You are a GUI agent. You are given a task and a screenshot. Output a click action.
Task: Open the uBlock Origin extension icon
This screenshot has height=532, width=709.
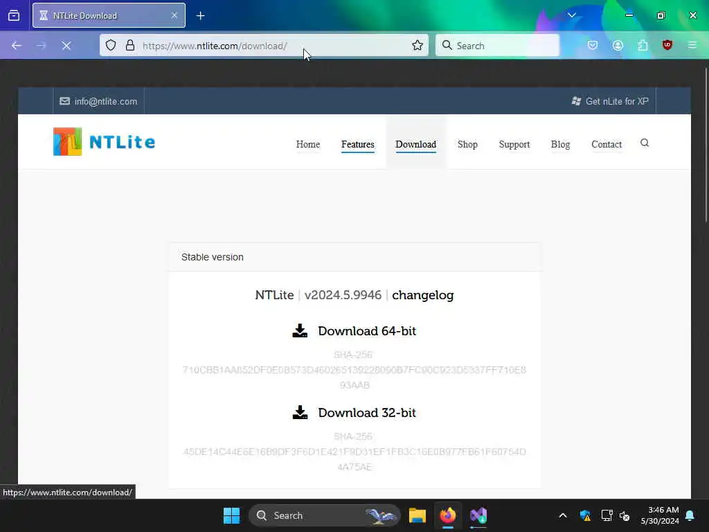(x=667, y=45)
